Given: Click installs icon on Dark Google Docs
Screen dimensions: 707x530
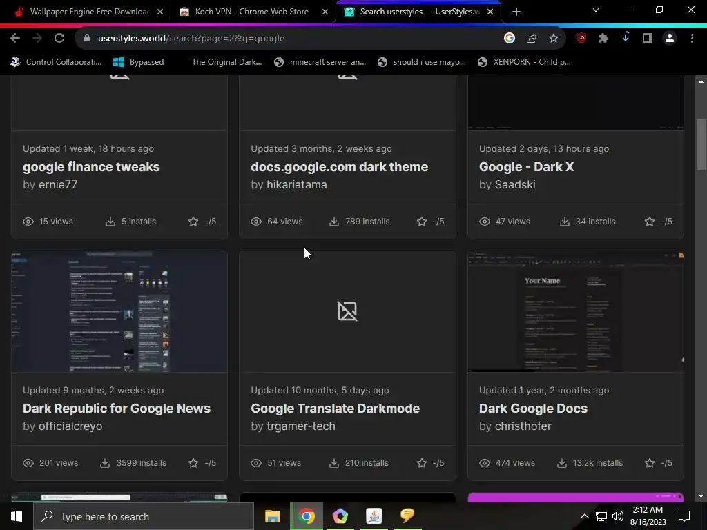Looking at the screenshot, I should (x=562, y=463).
